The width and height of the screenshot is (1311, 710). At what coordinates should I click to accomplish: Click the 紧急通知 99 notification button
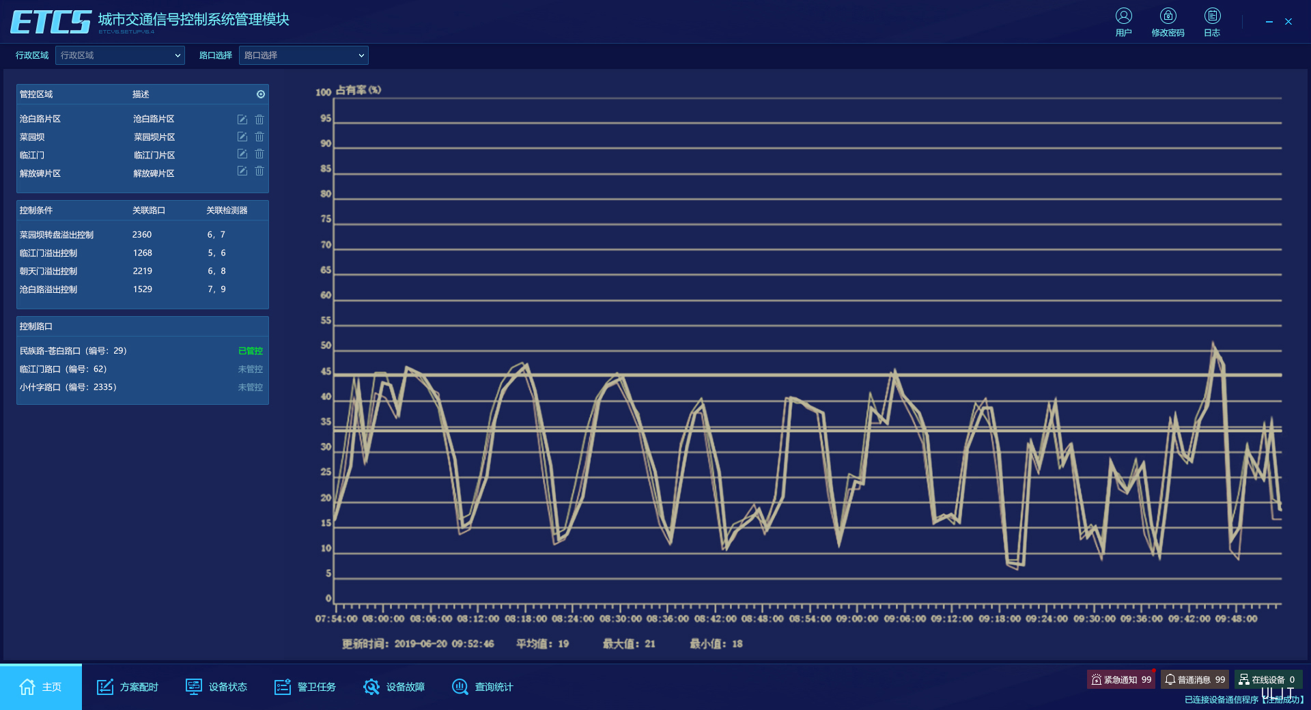[x=1120, y=679]
